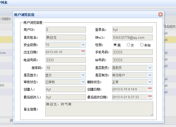Click the 备注信息 label

31,109
